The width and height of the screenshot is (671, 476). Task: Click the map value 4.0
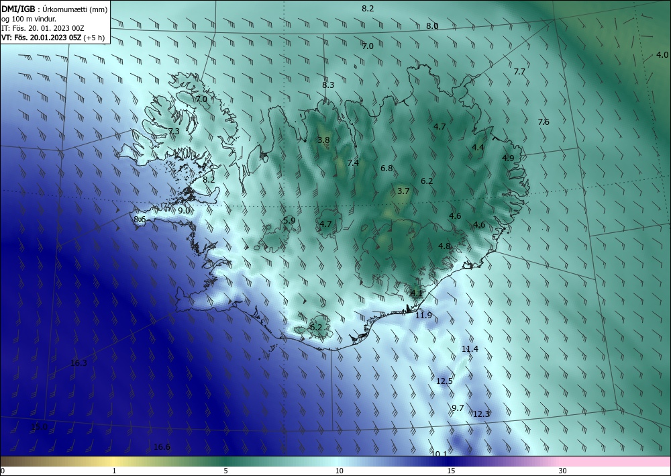click(662, 55)
